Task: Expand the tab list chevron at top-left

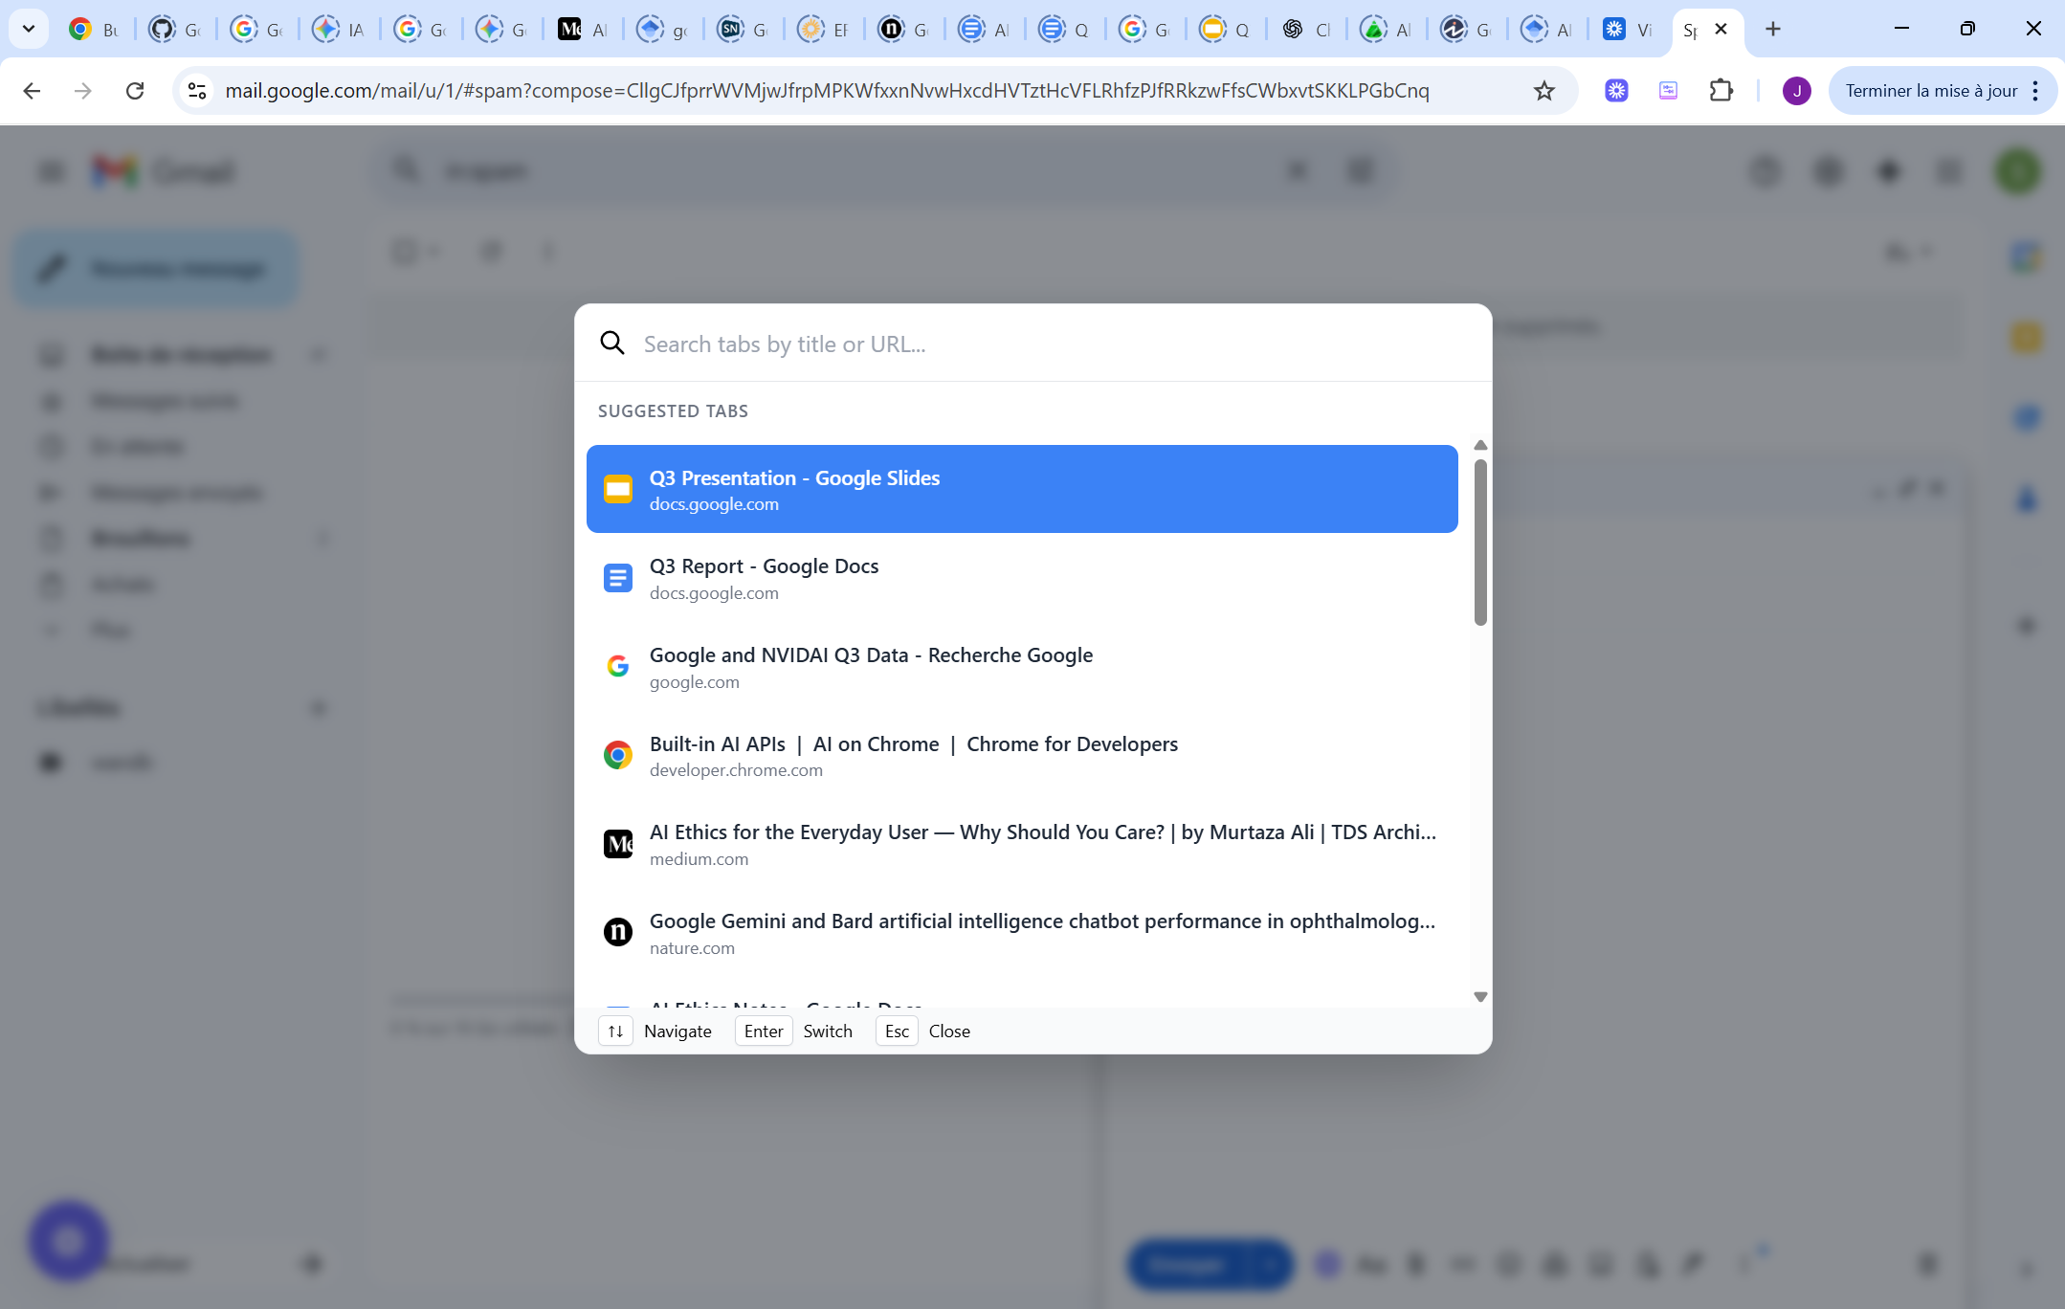Action: click(29, 29)
